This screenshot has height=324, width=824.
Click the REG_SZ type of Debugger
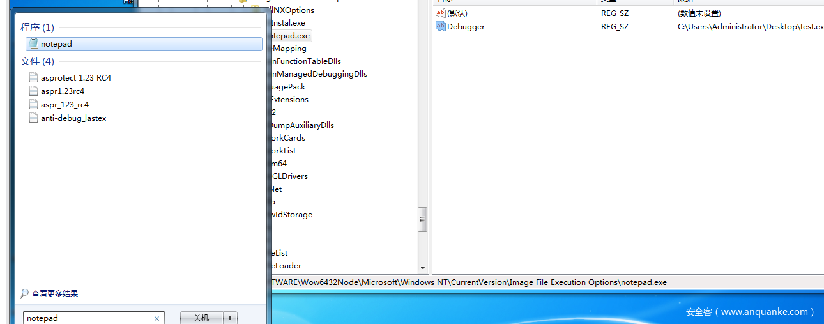tap(614, 27)
